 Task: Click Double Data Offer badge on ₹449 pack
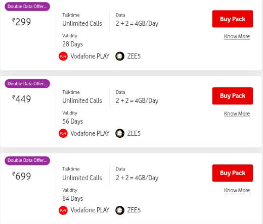27,84
